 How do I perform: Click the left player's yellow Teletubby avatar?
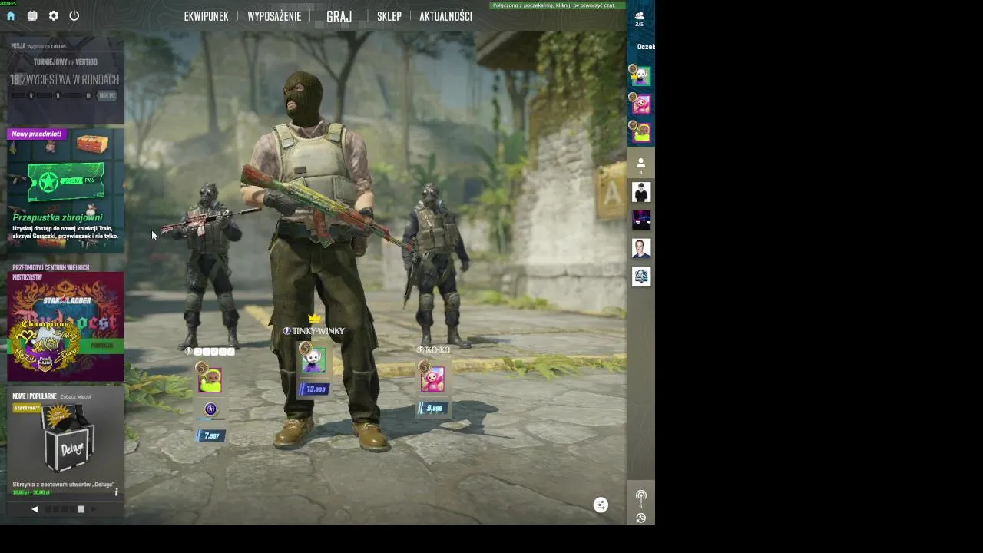[210, 379]
